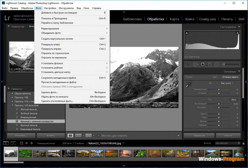The image size is (248, 168).
Task: Adjust the Контраст slider handle
Action: coord(219,108)
